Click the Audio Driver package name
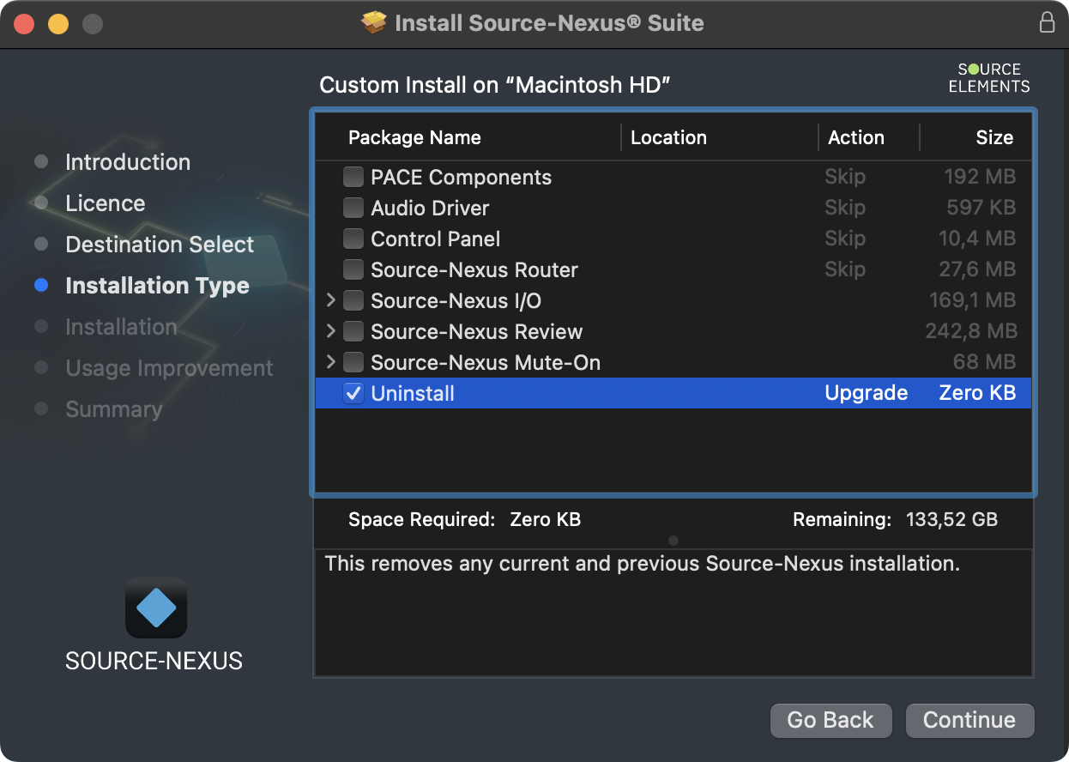 coord(430,209)
